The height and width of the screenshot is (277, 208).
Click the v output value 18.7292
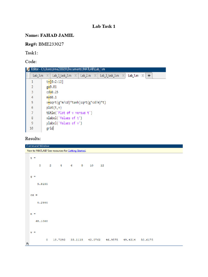59,240
